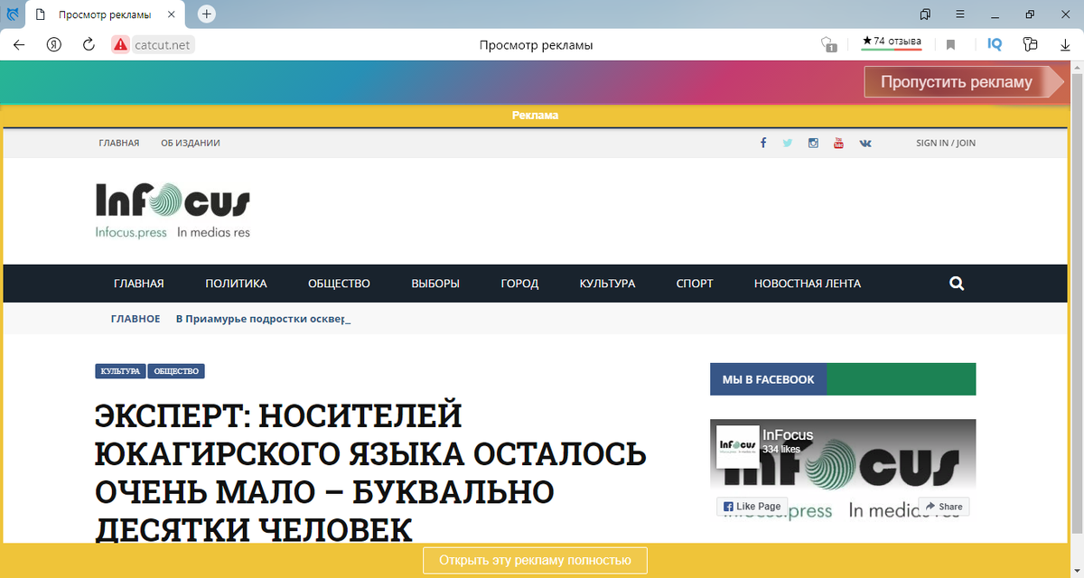
Task: Open the ВЫБОРЫ menu section
Action: pyautogui.click(x=435, y=284)
